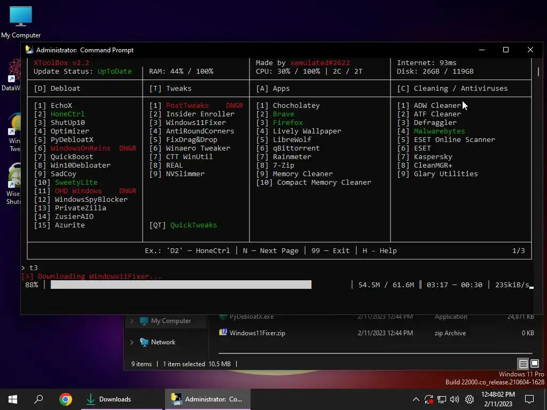547x410 pixels.
Task: Open the volume speaker tray icon
Action: (x=455, y=399)
